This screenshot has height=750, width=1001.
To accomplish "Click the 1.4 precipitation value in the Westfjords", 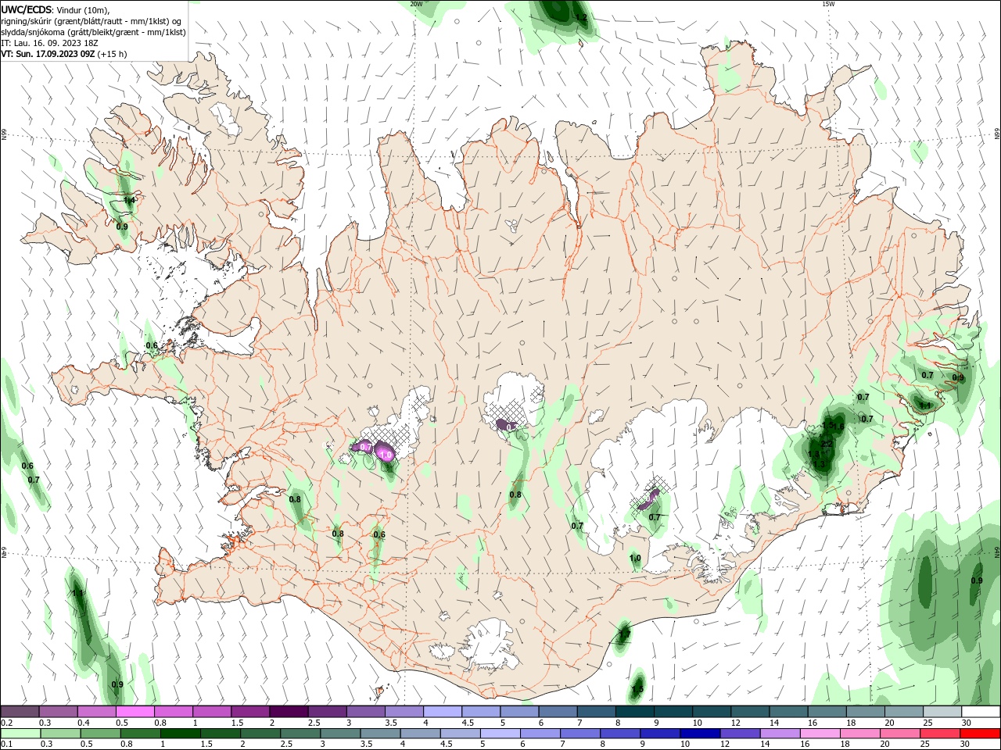I will pos(130,201).
